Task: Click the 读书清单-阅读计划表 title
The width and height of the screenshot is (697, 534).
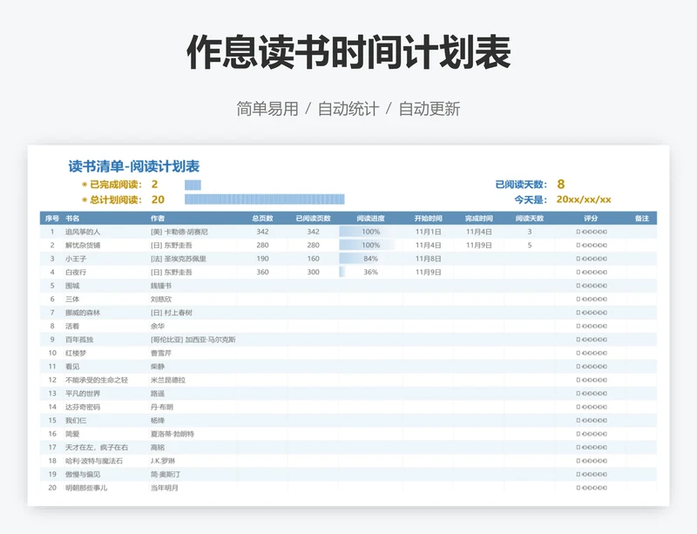Action: pos(134,166)
